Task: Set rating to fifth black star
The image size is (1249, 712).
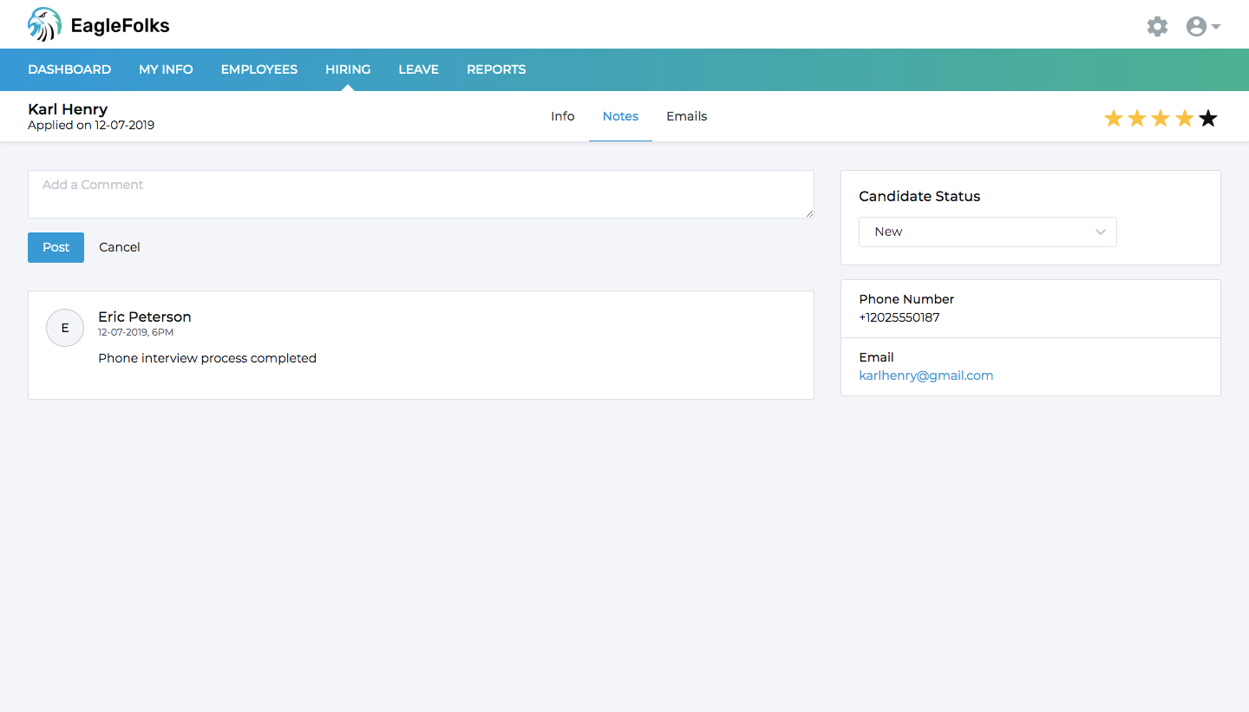Action: coord(1208,119)
